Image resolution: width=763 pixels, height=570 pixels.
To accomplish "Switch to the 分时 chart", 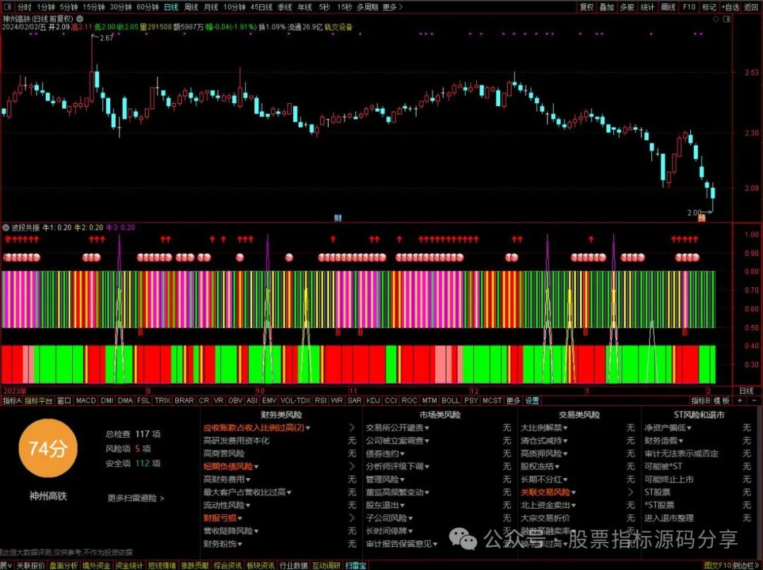I will pyautogui.click(x=24, y=7).
